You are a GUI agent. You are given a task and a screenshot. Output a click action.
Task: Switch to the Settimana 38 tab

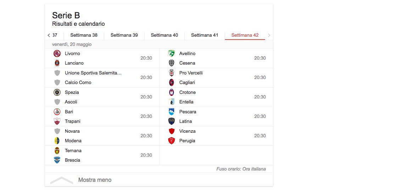84,35
